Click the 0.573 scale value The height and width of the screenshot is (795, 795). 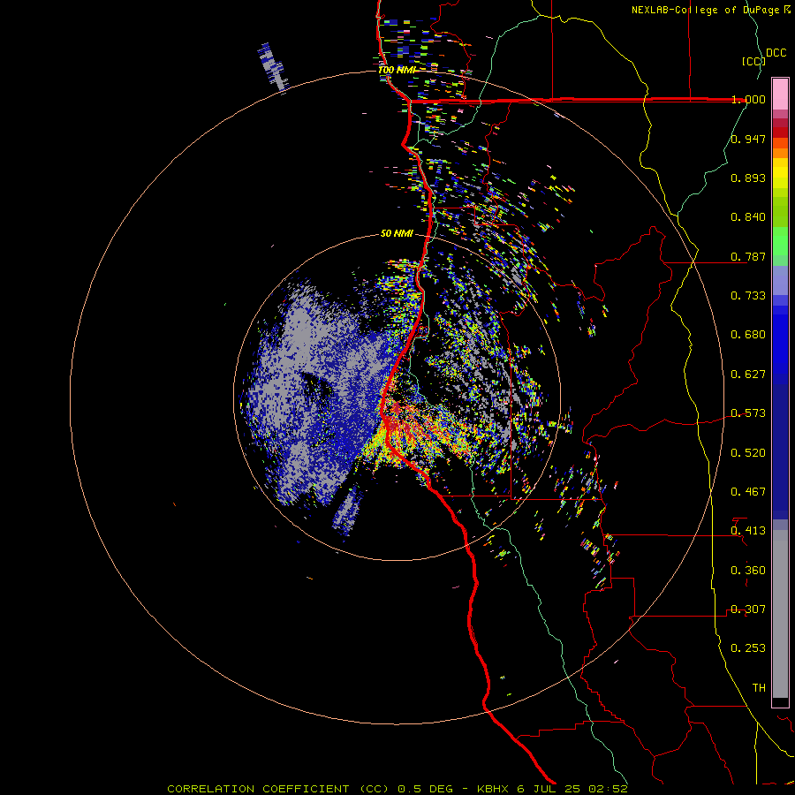pos(748,413)
